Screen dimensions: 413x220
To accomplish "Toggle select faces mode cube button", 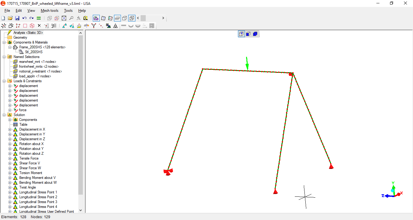I will [x=248, y=34].
